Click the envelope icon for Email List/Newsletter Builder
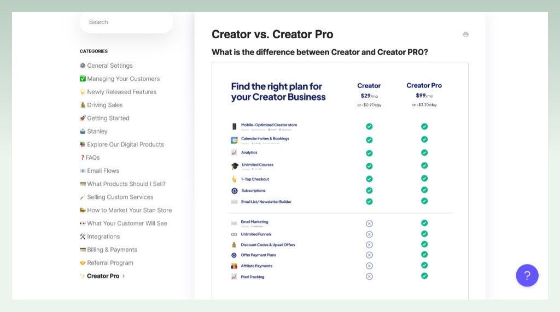This screenshot has height=312, width=560. click(x=234, y=202)
